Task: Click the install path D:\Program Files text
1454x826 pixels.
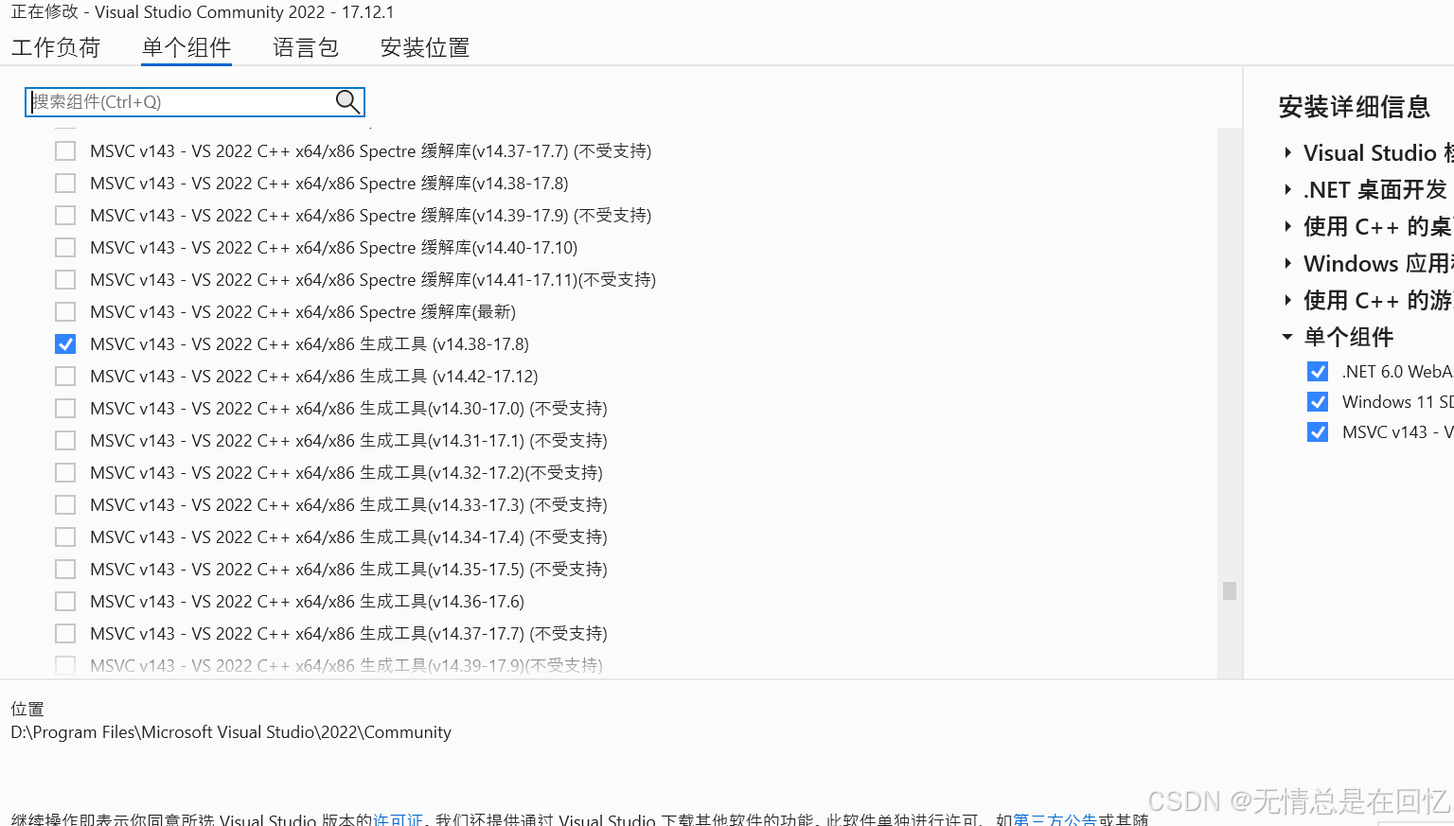Action: point(231,732)
